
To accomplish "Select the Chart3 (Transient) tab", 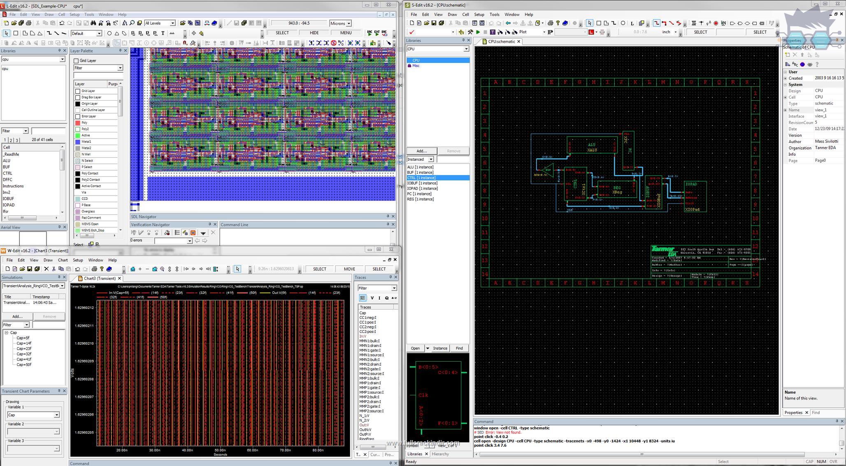I will click(x=100, y=278).
